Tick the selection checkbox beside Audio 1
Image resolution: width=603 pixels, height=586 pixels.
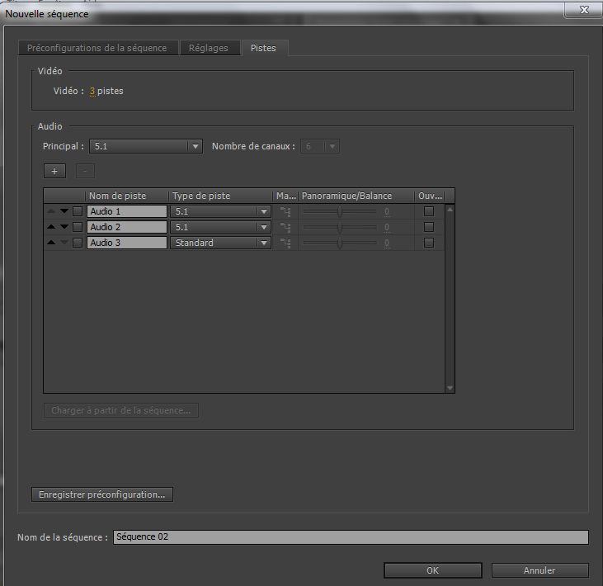click(78, 211)
